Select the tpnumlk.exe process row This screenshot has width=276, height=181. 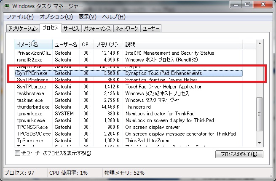(129, 114)
